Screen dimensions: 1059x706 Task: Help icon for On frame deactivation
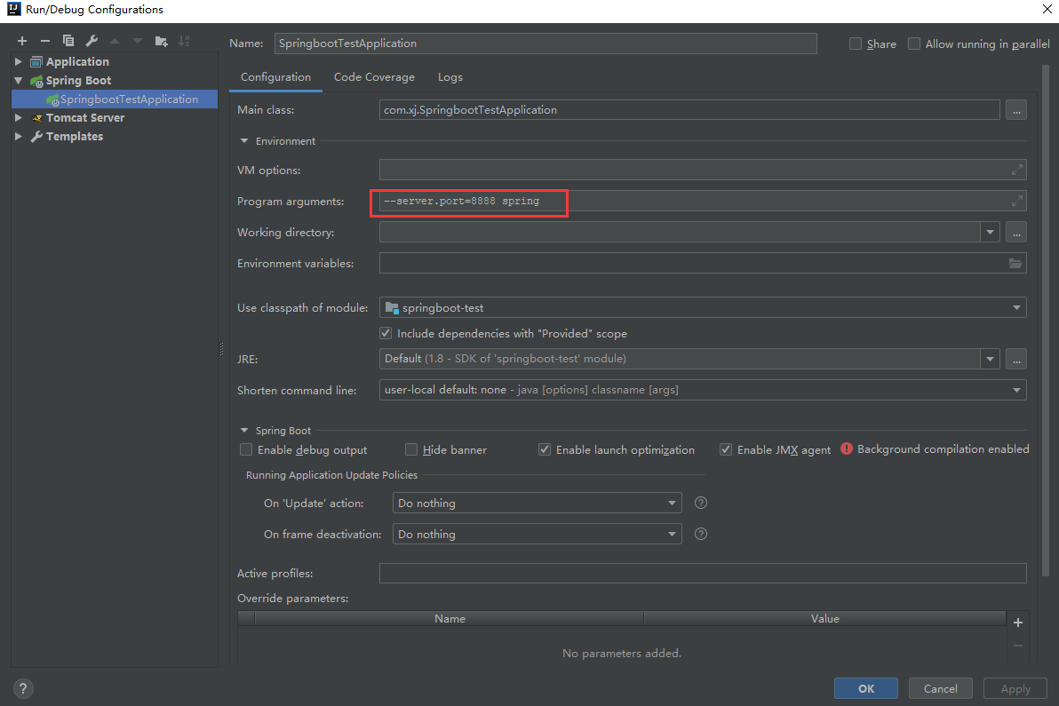tap(701, 534)
